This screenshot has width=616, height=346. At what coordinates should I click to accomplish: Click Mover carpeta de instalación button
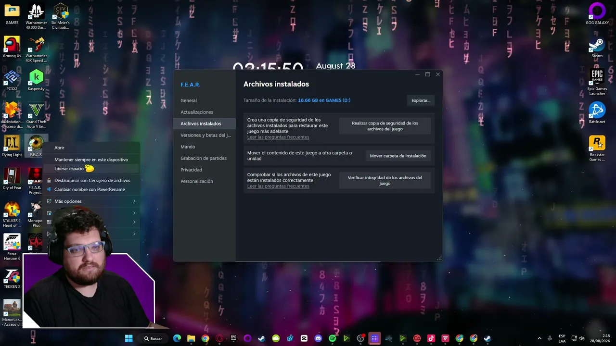pos(398,156)
